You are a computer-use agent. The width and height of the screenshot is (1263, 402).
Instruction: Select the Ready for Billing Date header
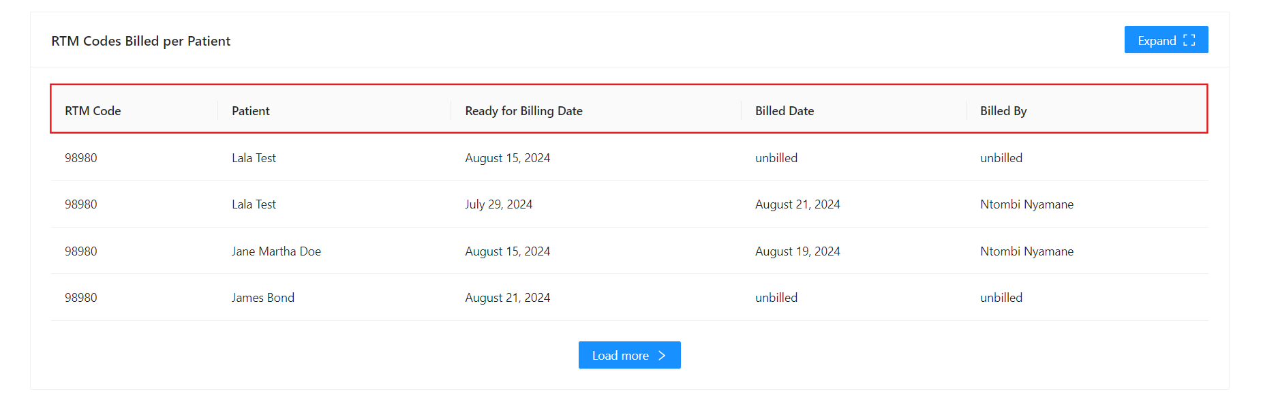point(523,111)
